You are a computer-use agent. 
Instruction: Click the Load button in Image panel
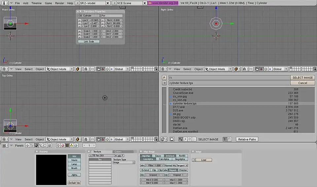click(203, 160)
